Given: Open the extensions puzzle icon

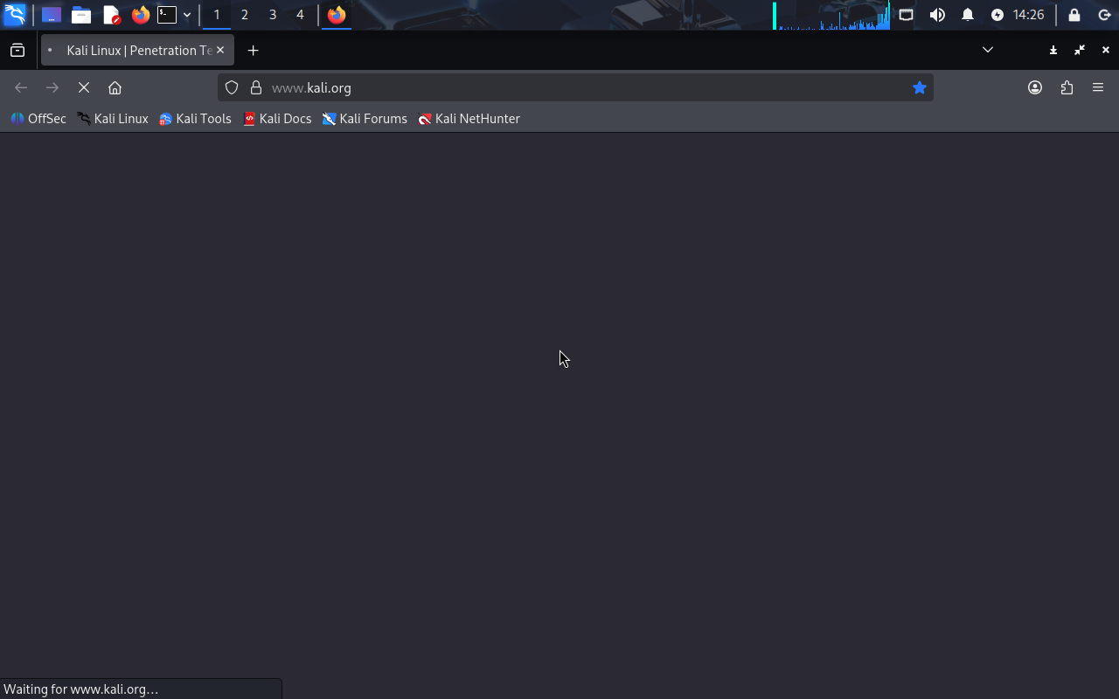Looking at the screenshot, I should tap(1067, 87).
